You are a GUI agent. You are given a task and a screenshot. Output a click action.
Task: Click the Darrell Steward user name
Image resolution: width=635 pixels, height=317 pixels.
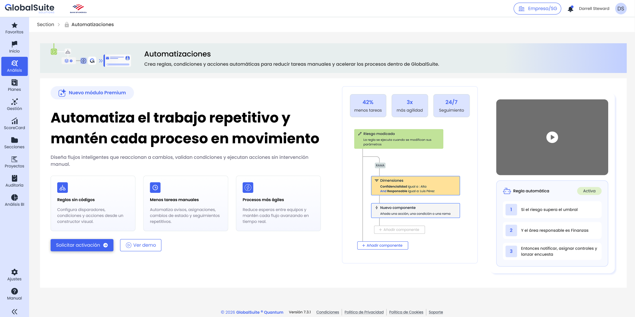[594, 9]
